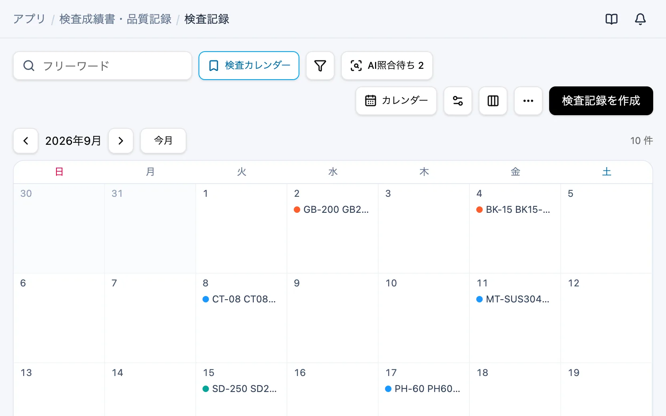This screenshot has height=416, width=666.
Task: Select calendar day 14
Action: (x=150, y=390)
